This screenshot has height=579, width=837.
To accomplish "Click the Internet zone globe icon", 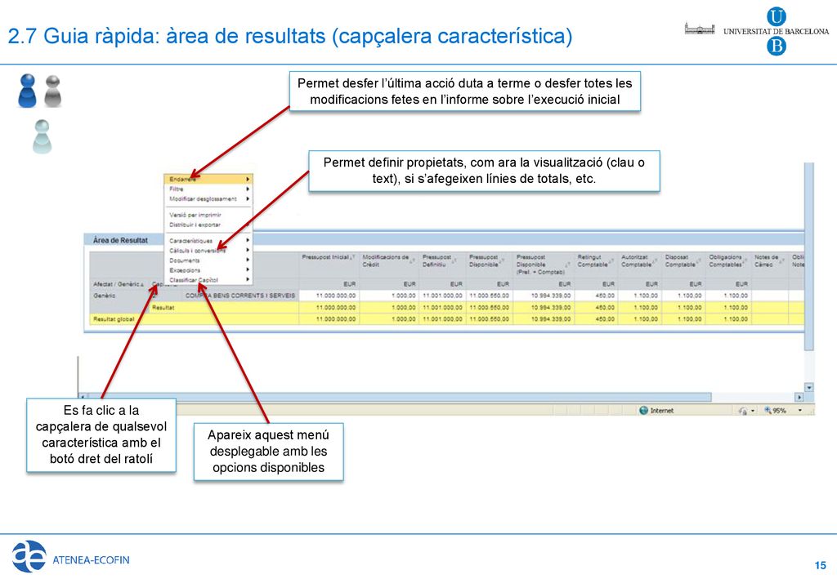I will pyautogui.click(x=644, y=411).
